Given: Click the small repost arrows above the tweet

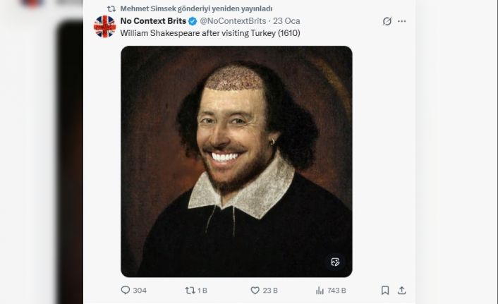Looking at the screenshot, I should pos(111,8).
